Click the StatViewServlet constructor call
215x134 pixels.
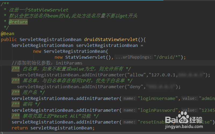88,57
